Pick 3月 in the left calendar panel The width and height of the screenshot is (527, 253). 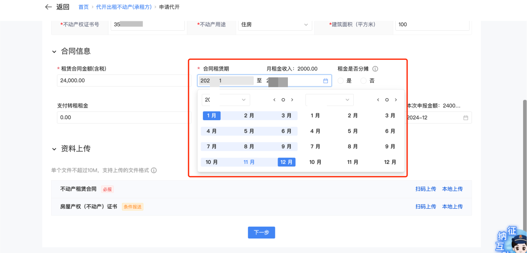point(287,116)
